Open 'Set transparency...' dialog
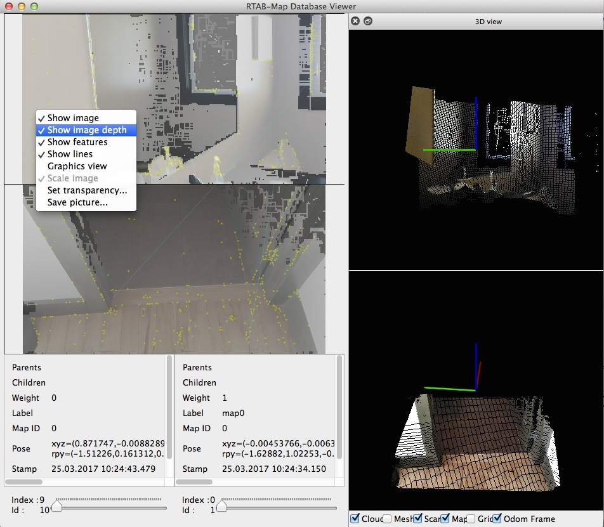This screenshot has height=527, width=604. pyautogui.click(x=87, y=190)
